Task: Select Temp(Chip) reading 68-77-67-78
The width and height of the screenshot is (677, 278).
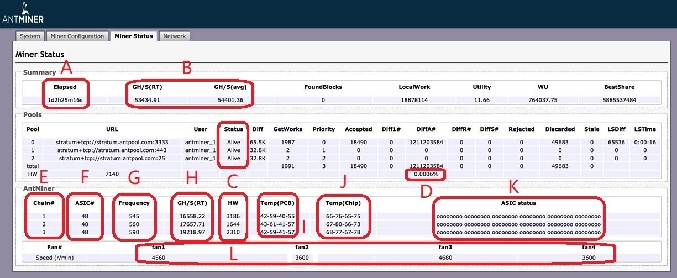Action: coord(343,233)
